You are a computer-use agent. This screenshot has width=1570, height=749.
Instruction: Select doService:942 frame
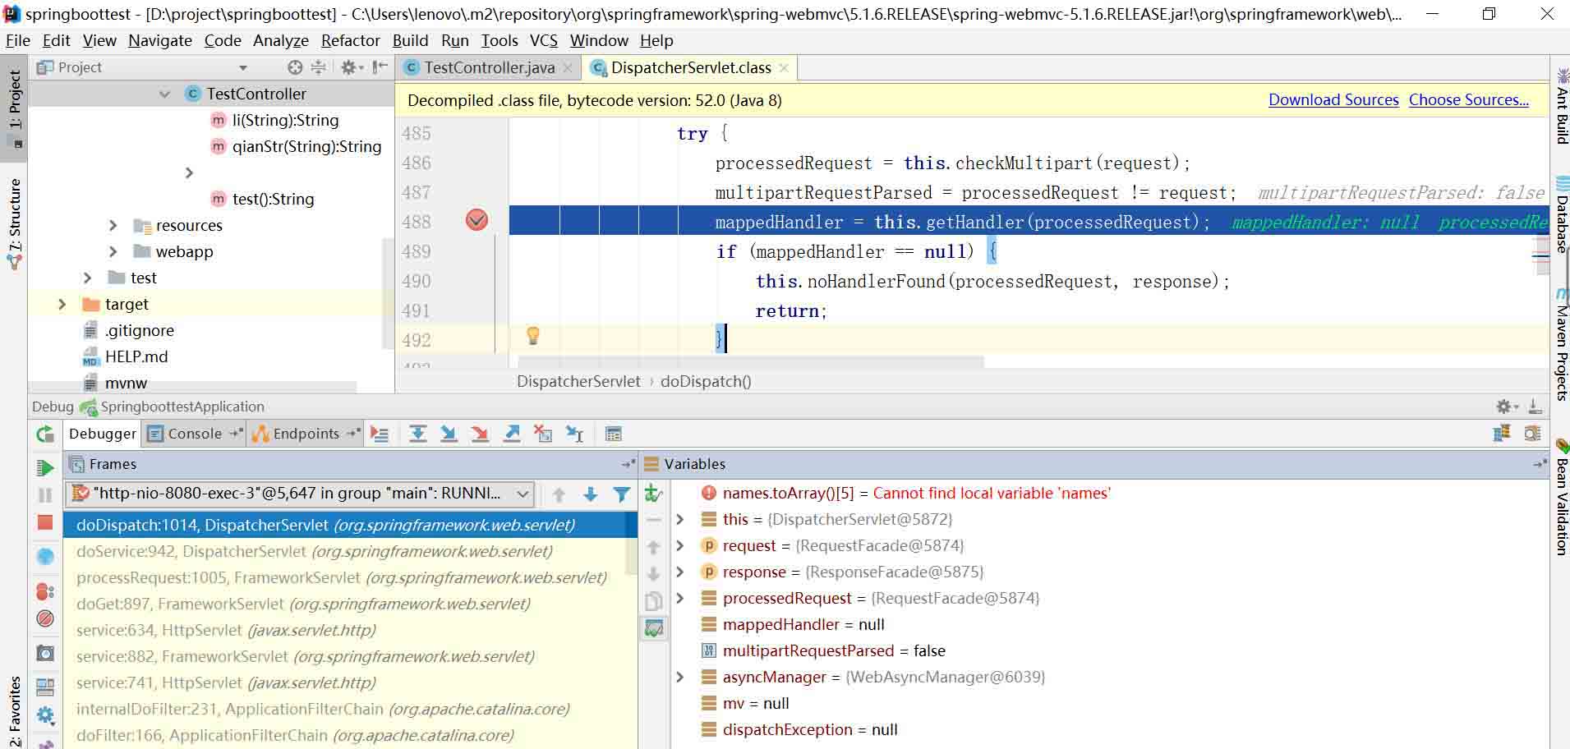point(315,551)
